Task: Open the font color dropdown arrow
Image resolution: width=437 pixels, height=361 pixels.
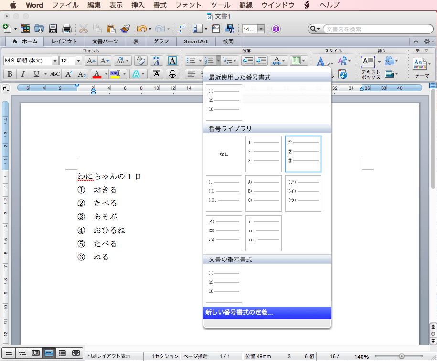Action: tap(106, 74)
